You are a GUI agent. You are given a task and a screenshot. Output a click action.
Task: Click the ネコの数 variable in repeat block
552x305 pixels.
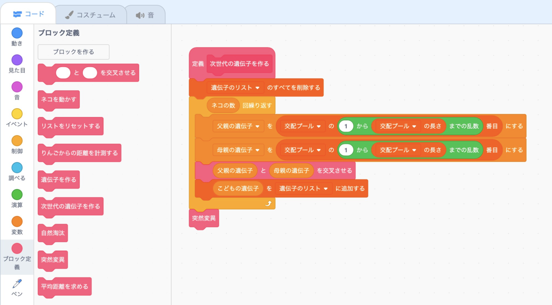(223, 105)
